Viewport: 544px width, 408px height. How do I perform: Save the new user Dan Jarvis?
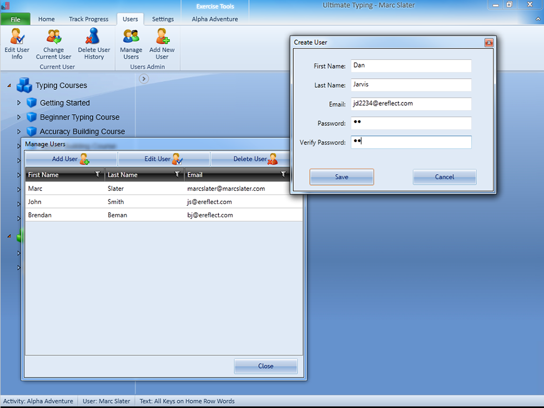341,177
